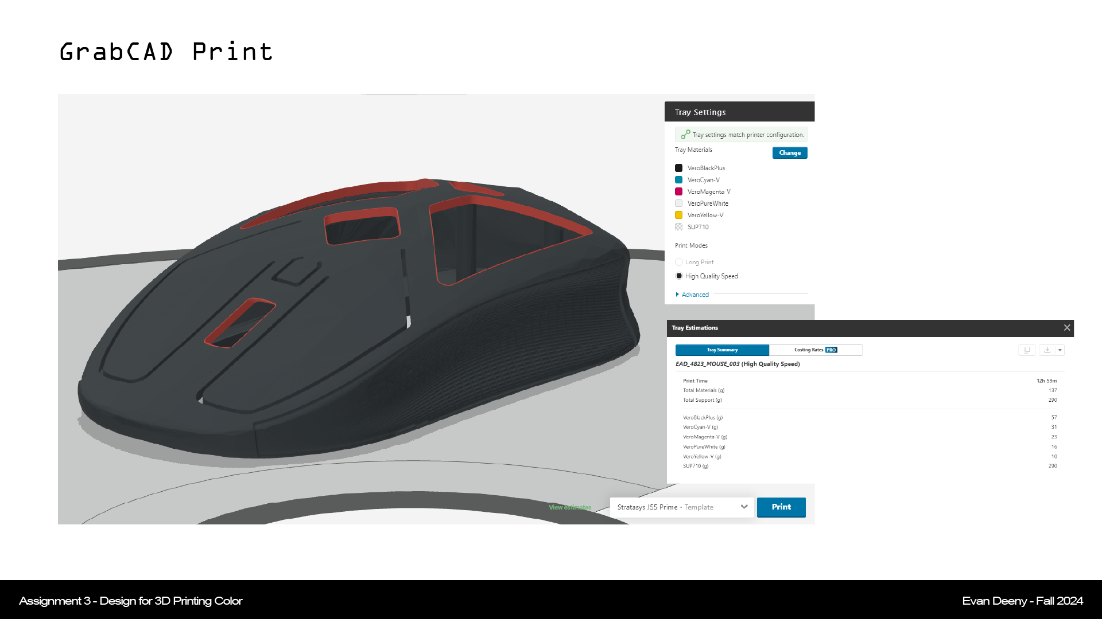Click the VeroYellow-V color swatch

click(678, 216)
